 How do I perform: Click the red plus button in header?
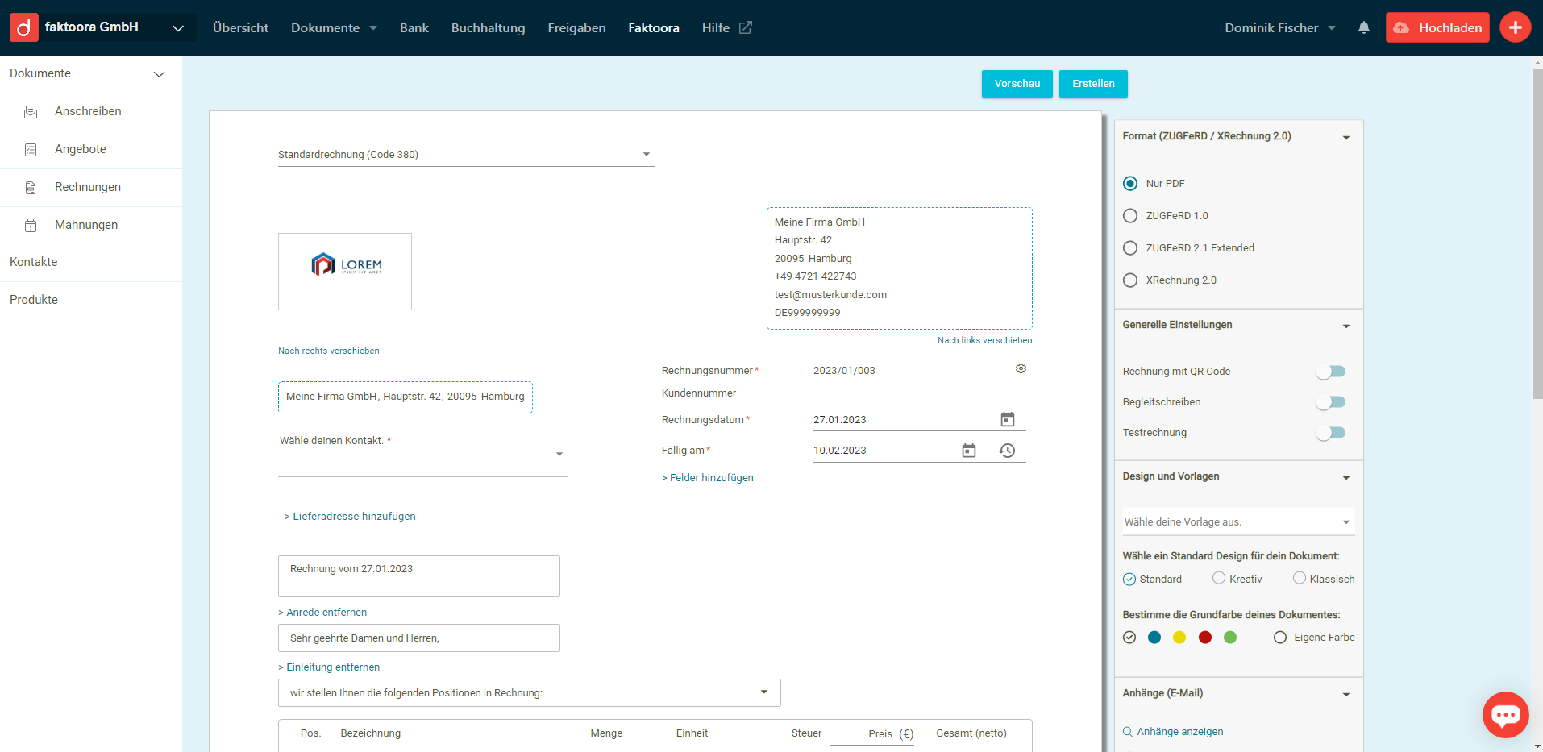(x=1515, y=27)
